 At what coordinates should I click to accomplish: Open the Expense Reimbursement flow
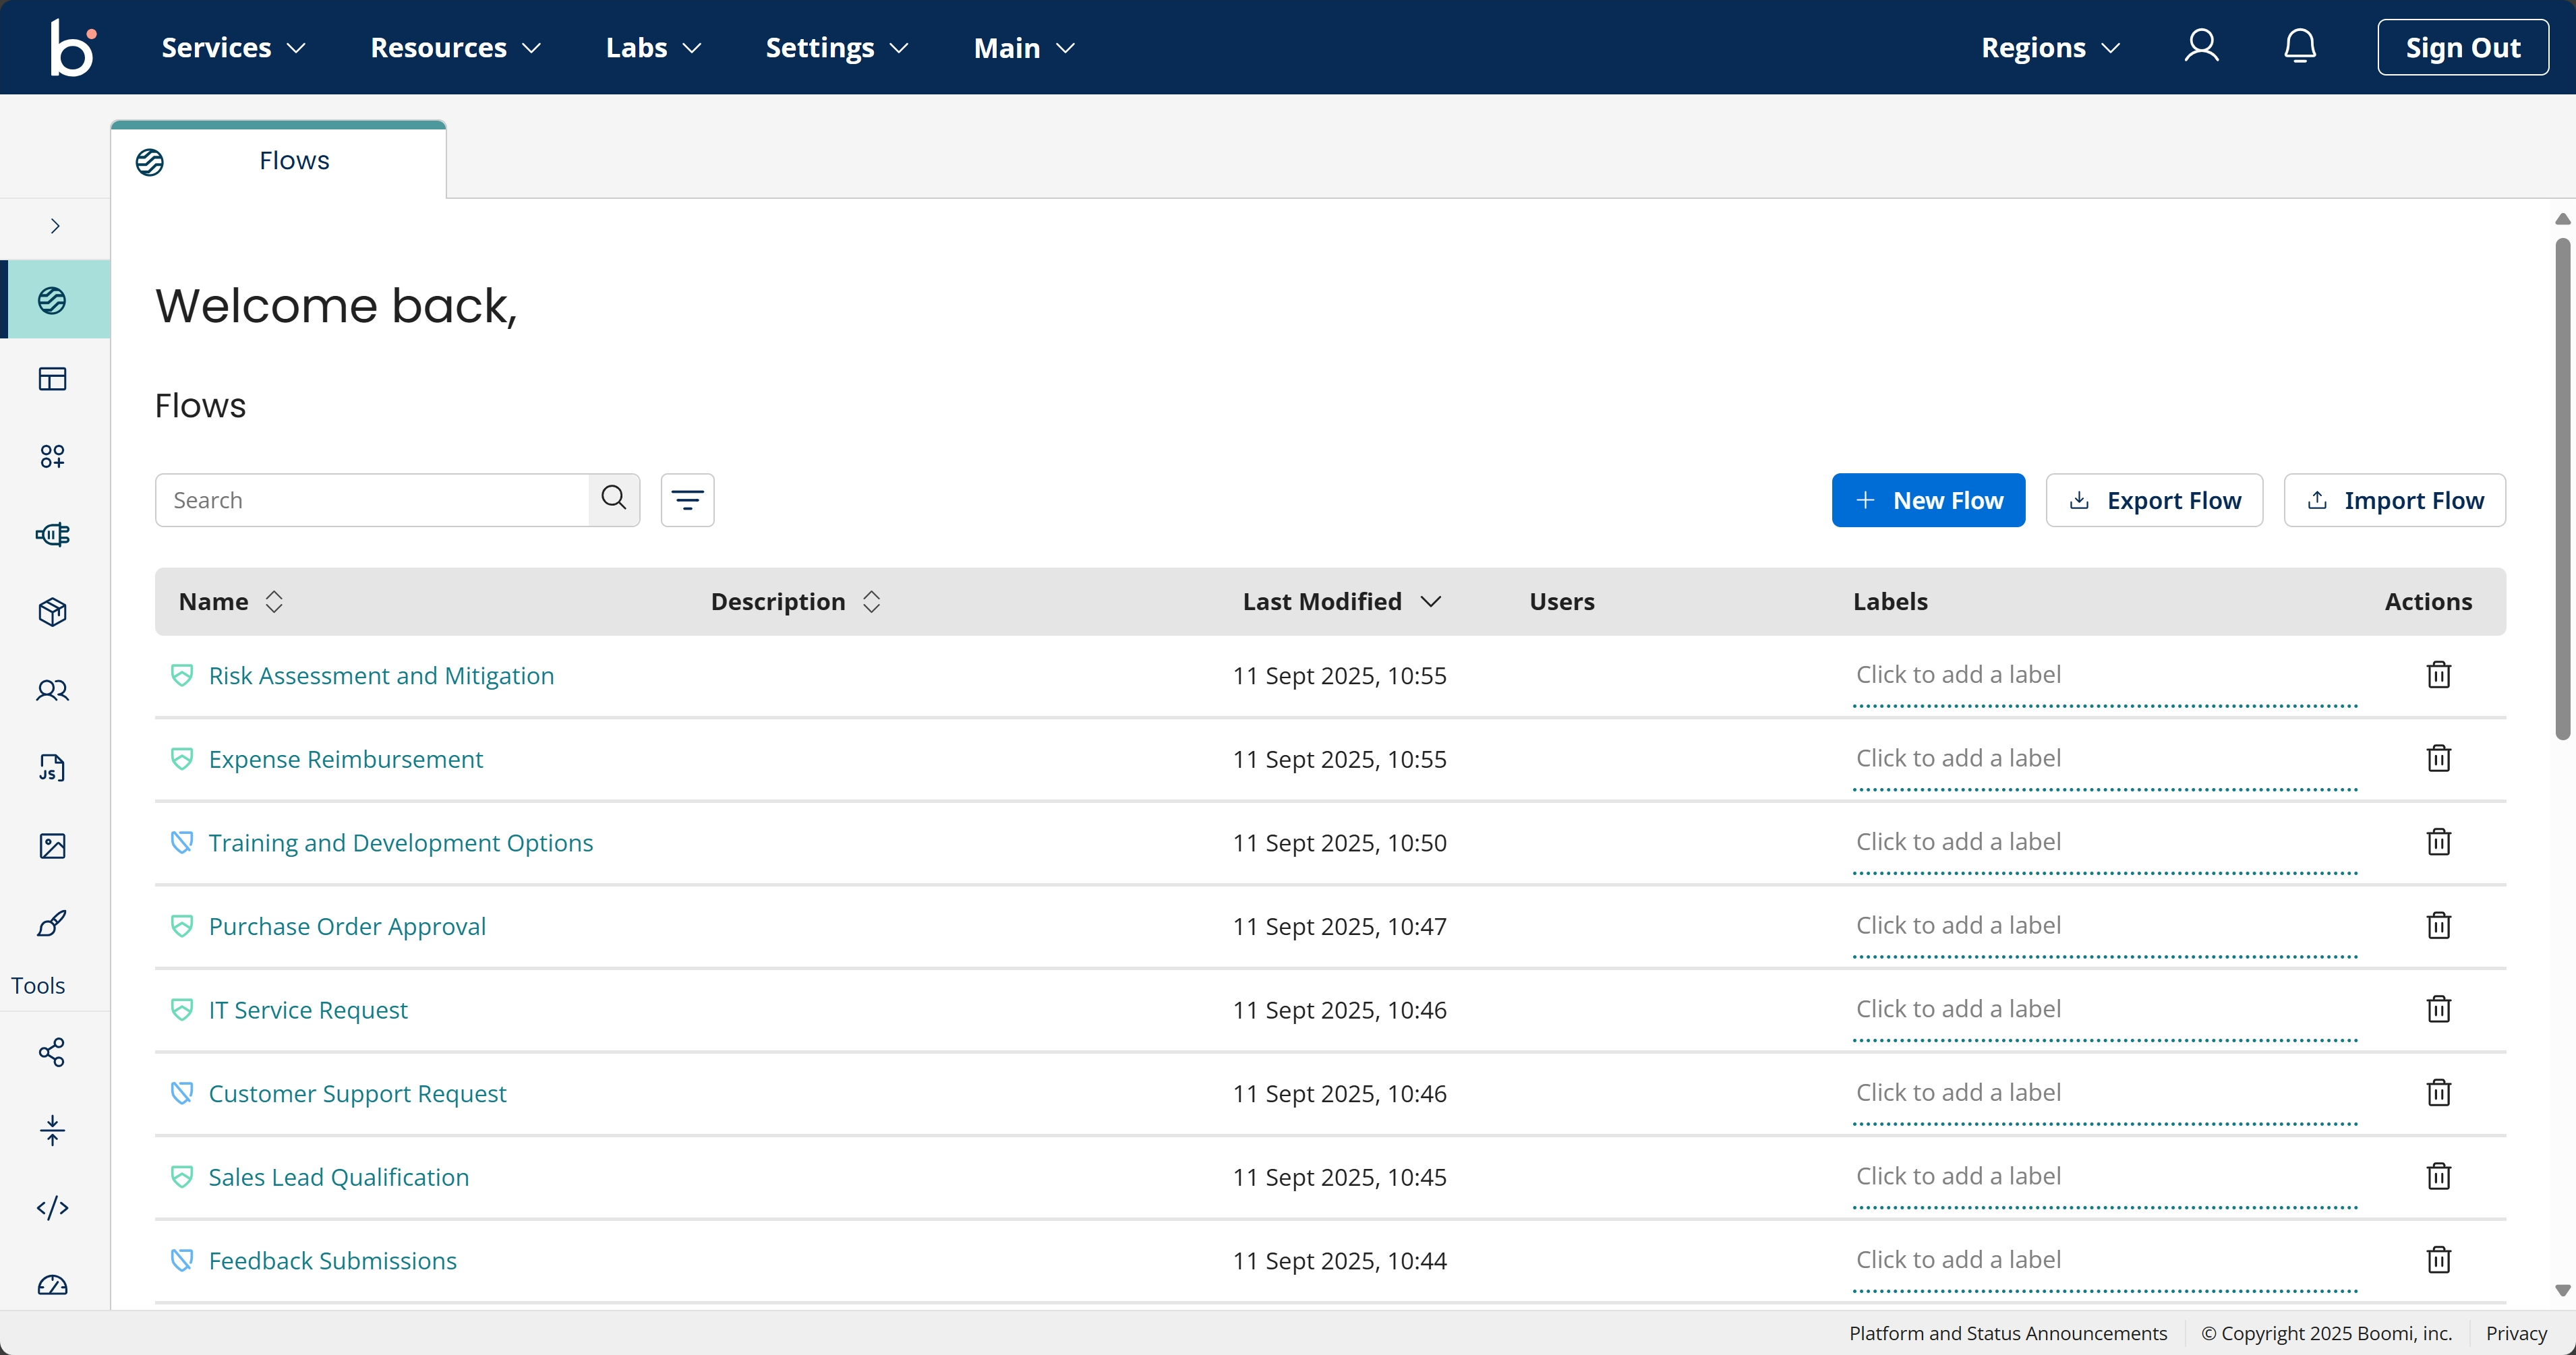[x=345, y=759]
